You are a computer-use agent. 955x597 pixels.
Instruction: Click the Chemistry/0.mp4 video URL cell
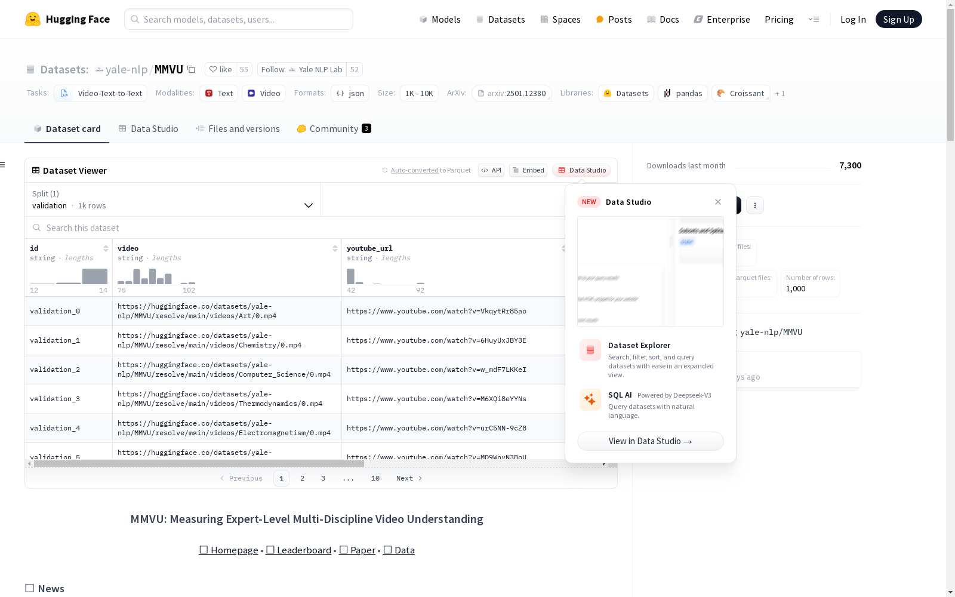tap(227, 340)
